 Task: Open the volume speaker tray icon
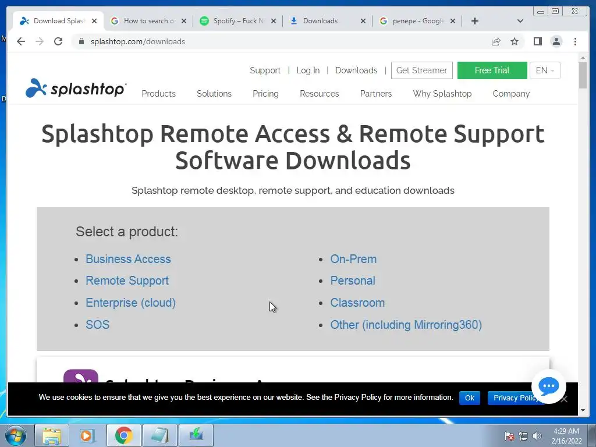[537, 436]
